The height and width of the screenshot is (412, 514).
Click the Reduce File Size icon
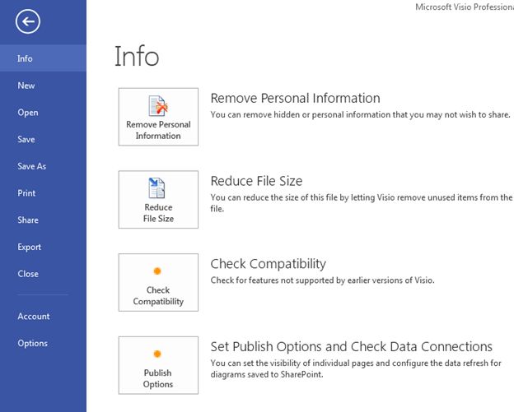(157, 188)
